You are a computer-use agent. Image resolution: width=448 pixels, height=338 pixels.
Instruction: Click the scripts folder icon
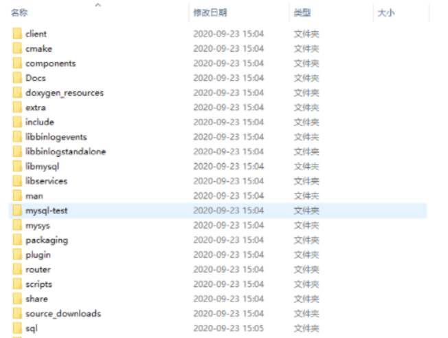(17, 284)
